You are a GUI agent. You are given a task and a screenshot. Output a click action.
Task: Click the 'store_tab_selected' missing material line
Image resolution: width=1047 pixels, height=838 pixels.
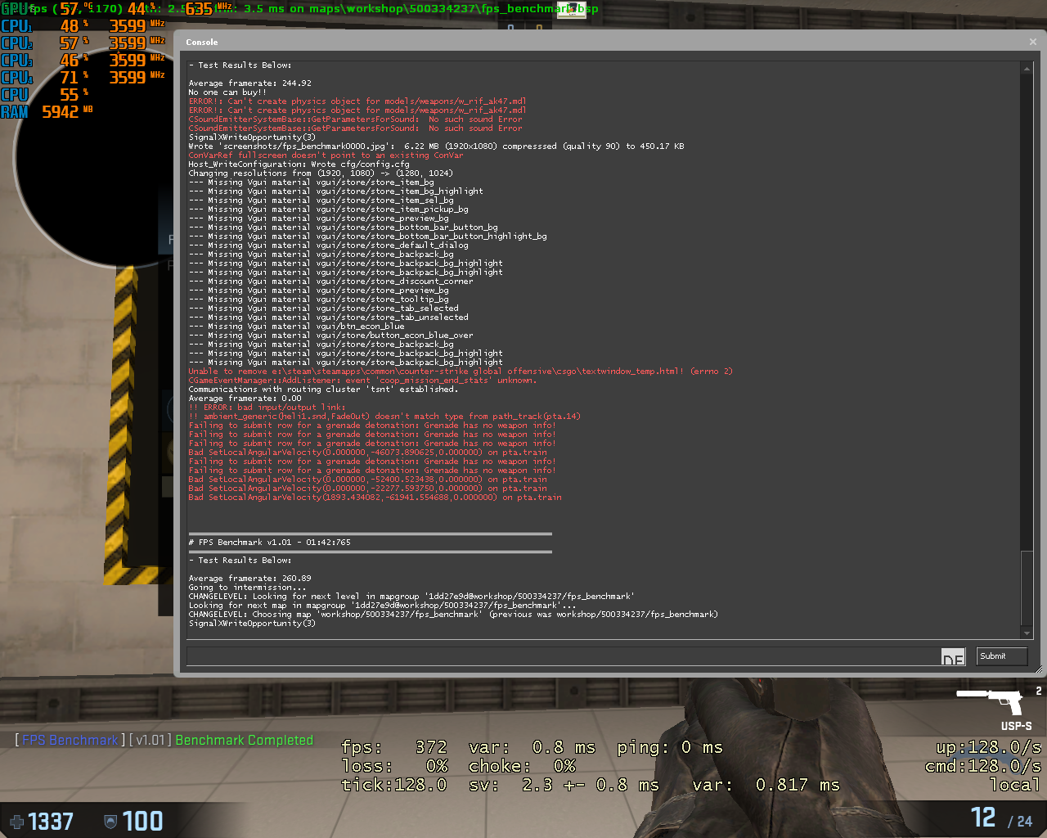tap(323, 309)
